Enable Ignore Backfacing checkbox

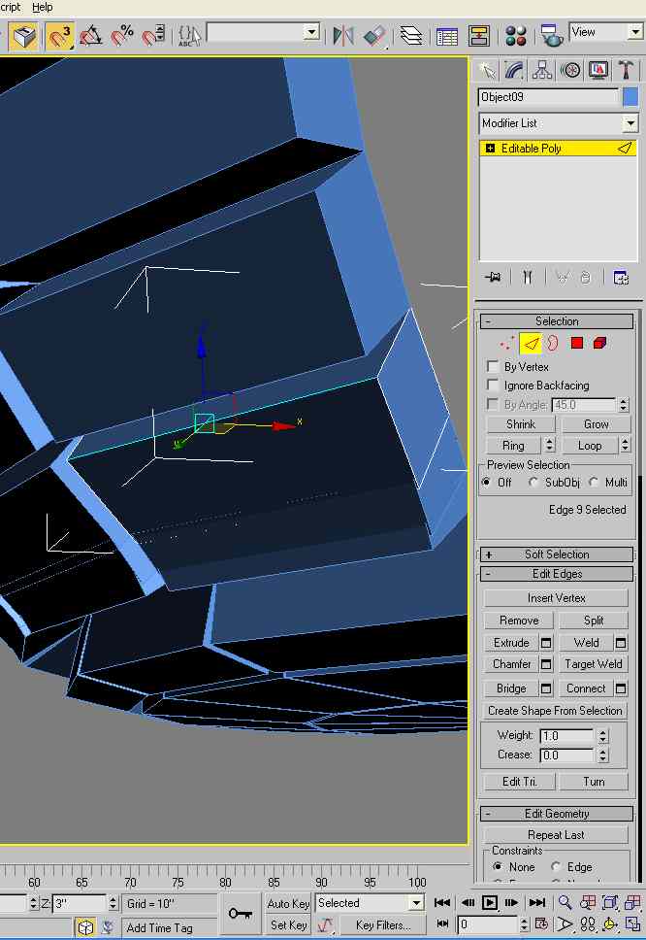[x=493, y=386]
